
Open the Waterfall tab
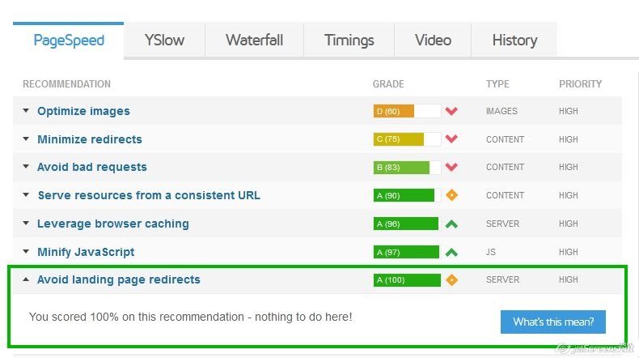(x=254, y=40)
